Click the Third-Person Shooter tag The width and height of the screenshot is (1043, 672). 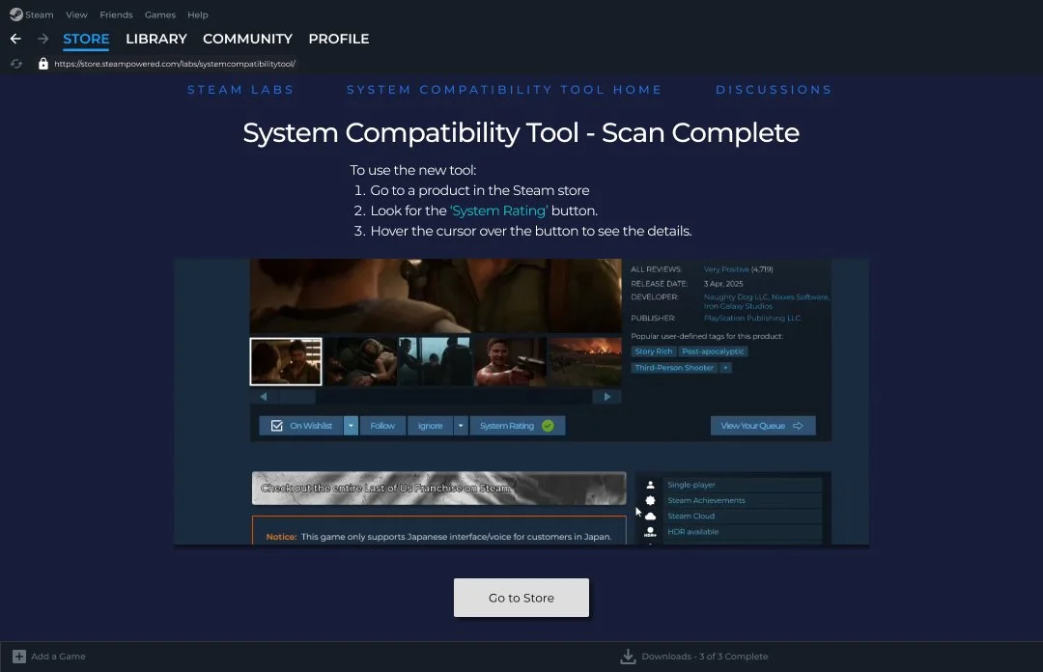[x=674, y=367]
